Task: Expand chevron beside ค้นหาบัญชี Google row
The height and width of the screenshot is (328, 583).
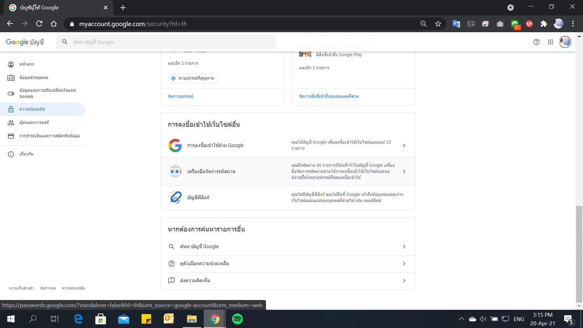Action: tap(404, 247)
